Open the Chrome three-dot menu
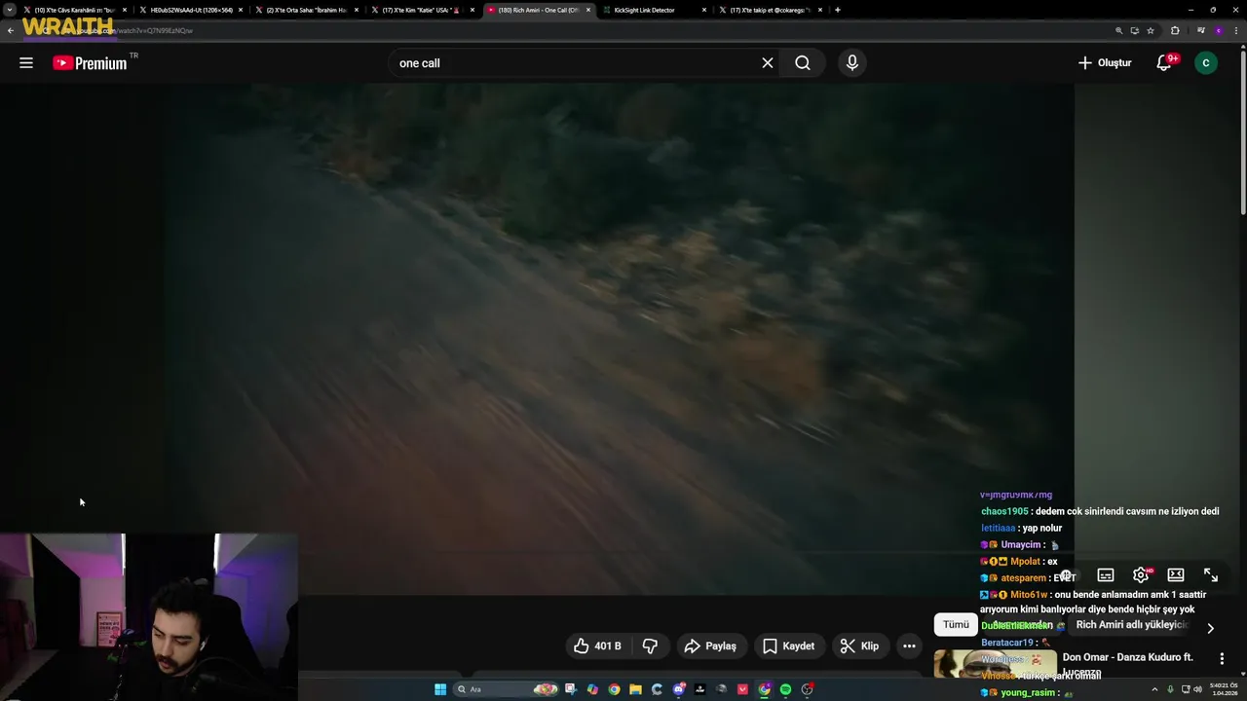 tap(1237, 30)
